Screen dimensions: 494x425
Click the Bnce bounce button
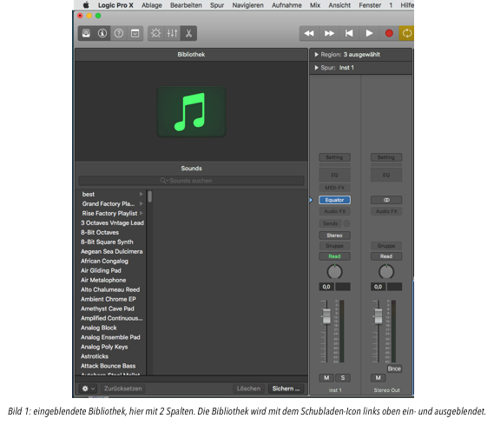[x=394, y=369]
